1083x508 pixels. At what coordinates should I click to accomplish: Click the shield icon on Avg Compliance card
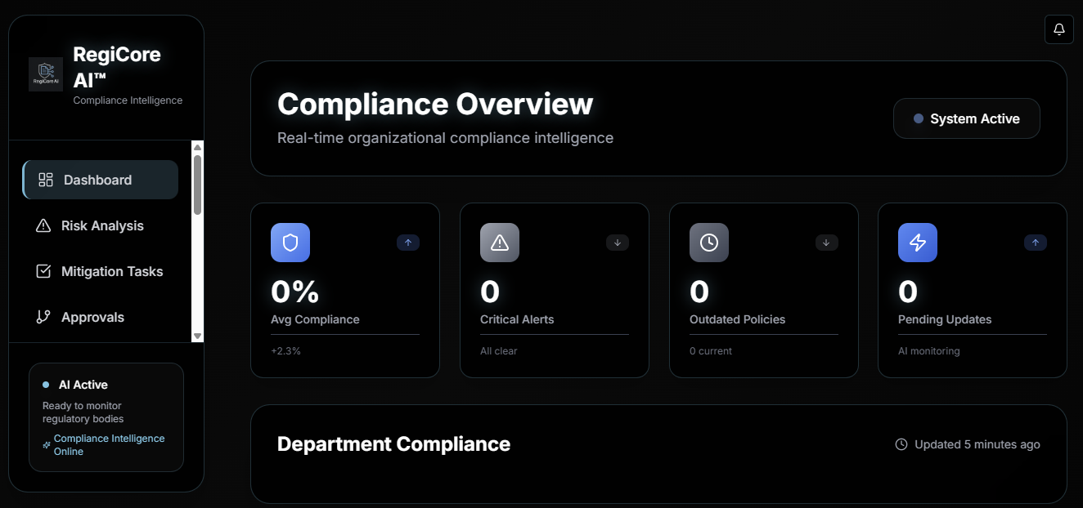(x=290, y=243)
